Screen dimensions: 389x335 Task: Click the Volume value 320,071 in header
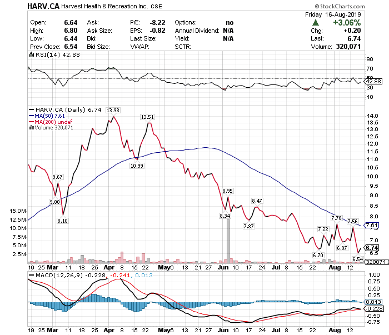(x=348, y=47)
